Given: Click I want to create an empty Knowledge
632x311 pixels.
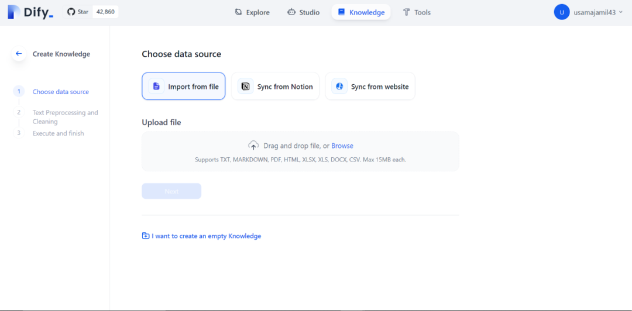Looking at the screenshot, I should pos(206,236).
